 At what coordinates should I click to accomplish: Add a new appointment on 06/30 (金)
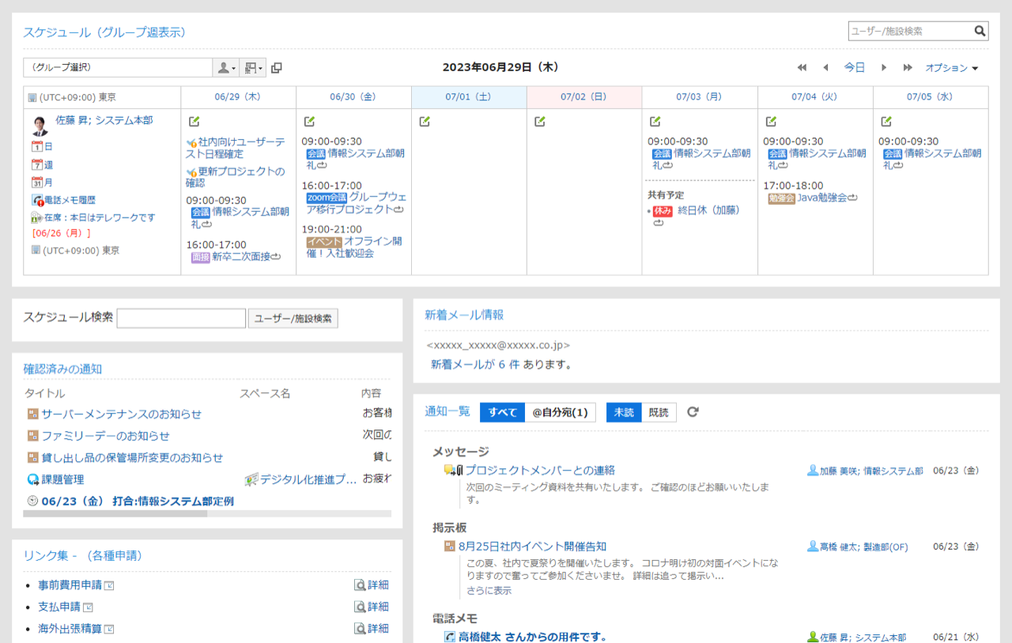click(309, 121)
